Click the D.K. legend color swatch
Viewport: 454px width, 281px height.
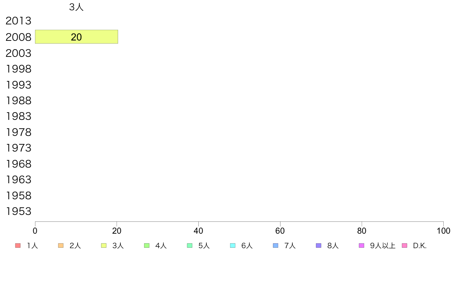tap(405, 245)
